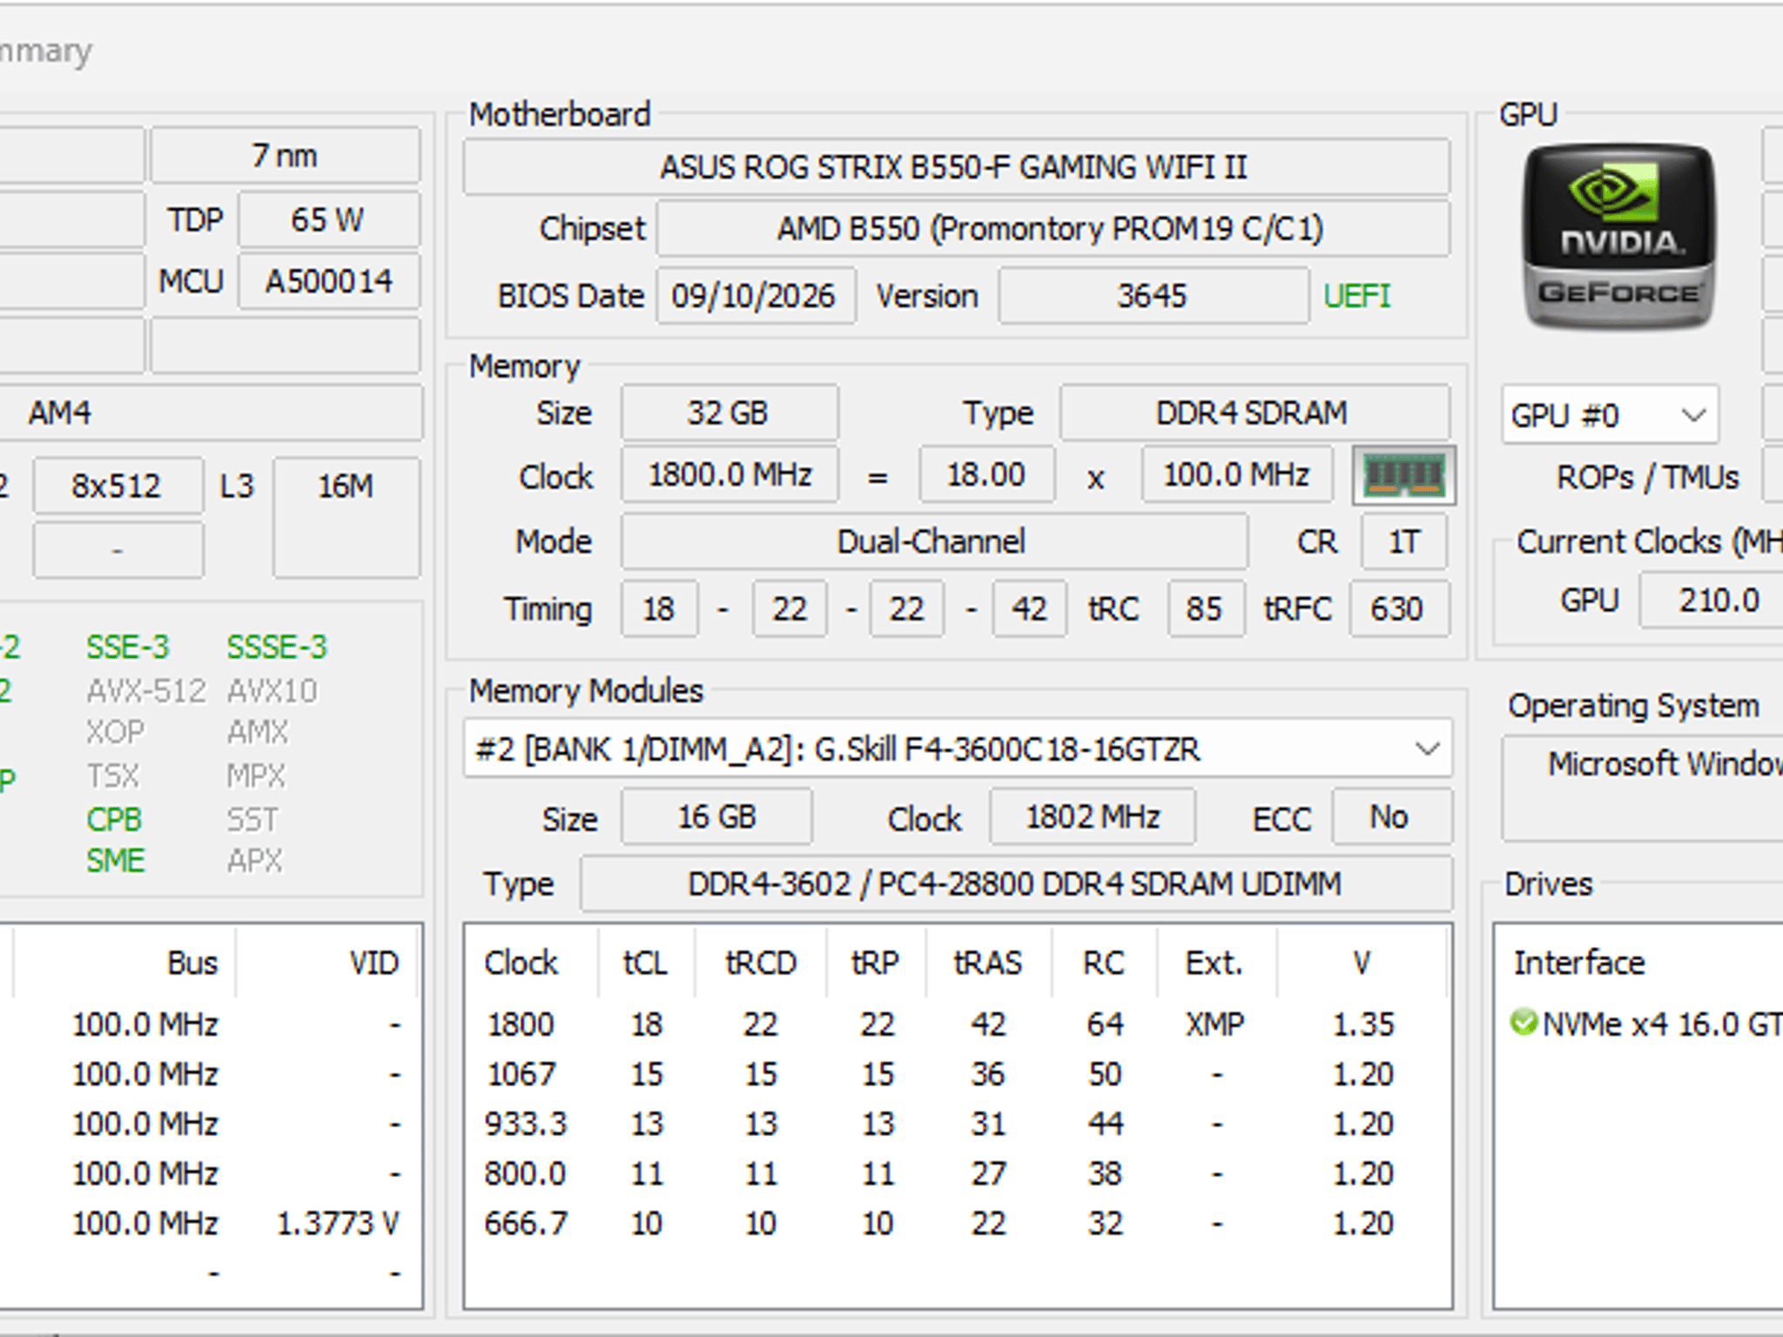Click the 7 nm process field
The height and width of the screenshot is (1337, 1783).
(285, 156)
